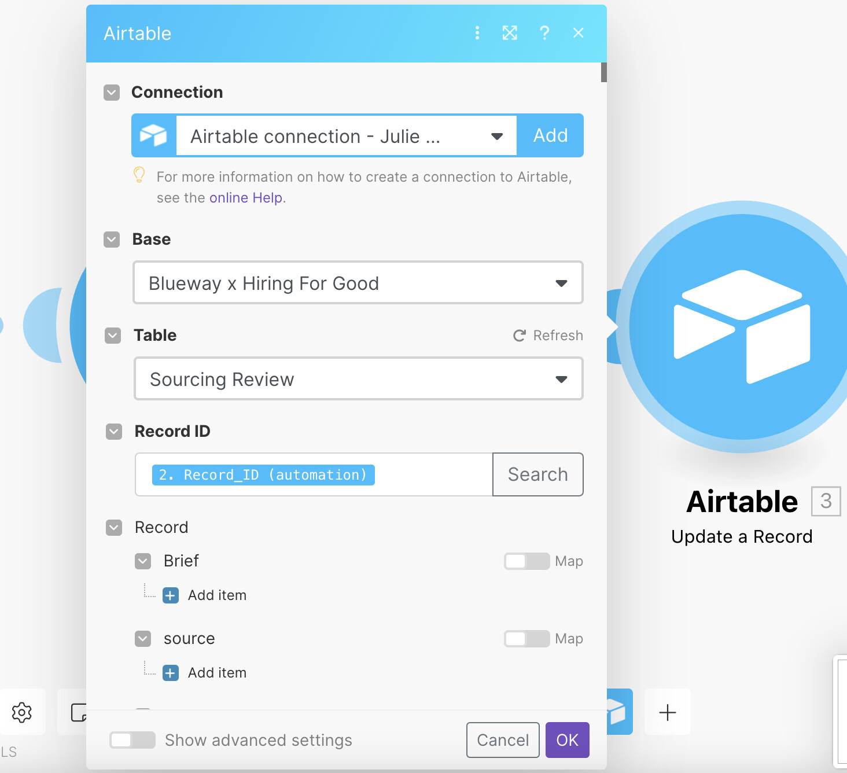Click Add to create a new connection
Screen dimensions: 847x773
pos(550,135)
